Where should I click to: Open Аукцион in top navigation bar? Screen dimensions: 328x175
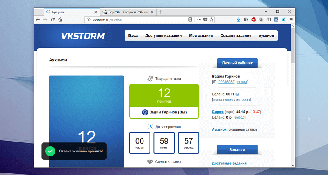[x=266, y=36]
